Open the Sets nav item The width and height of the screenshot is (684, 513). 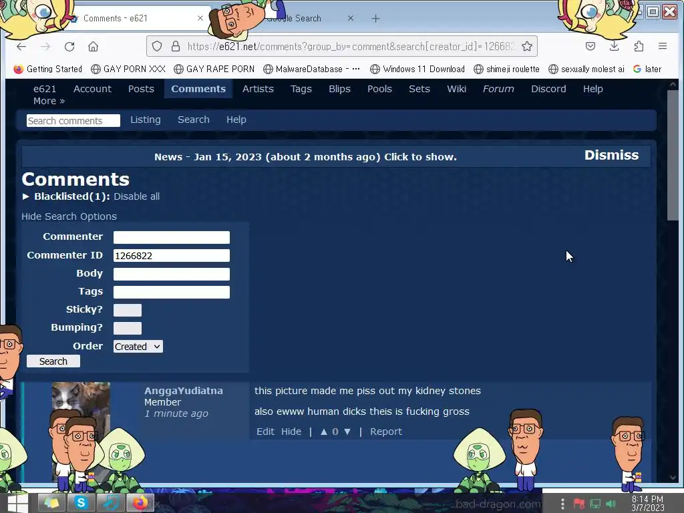[419, 89]
